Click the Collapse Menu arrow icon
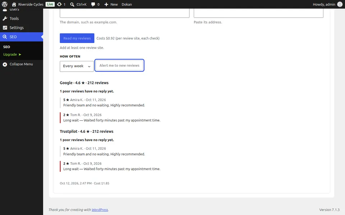Viewport: 345px width, 215px height. 5,64
